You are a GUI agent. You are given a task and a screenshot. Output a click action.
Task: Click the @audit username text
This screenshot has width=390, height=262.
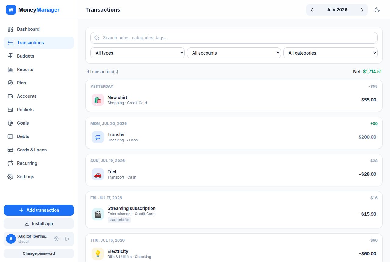coord(24,241)
